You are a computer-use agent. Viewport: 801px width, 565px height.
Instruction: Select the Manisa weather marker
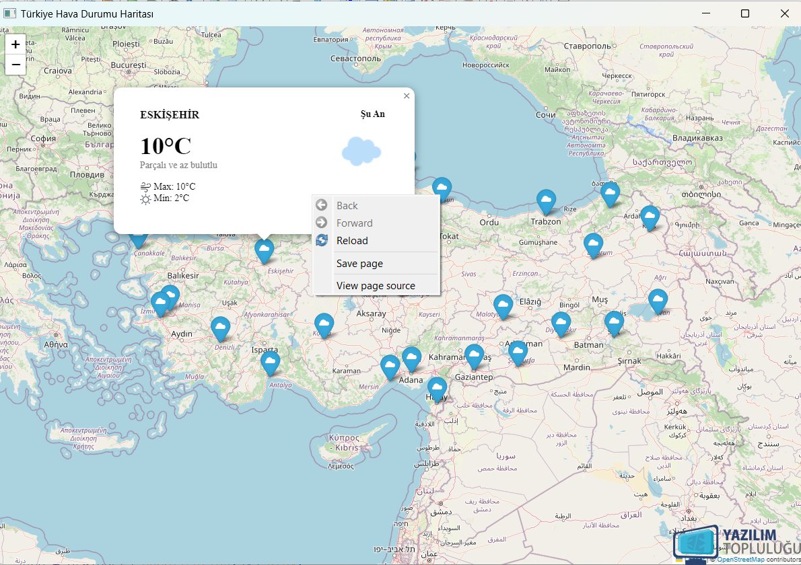[x=170, y=297]
